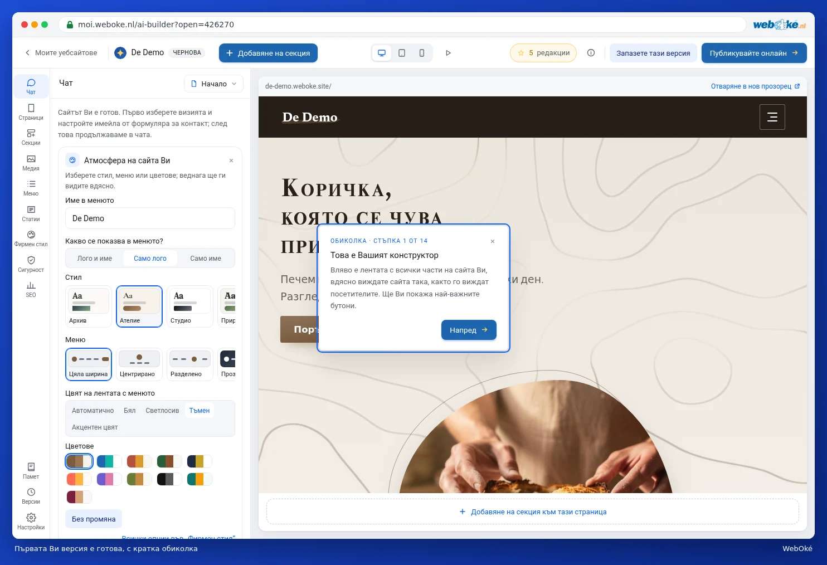Pick the brown selected color palette

[x=79, y=461]
